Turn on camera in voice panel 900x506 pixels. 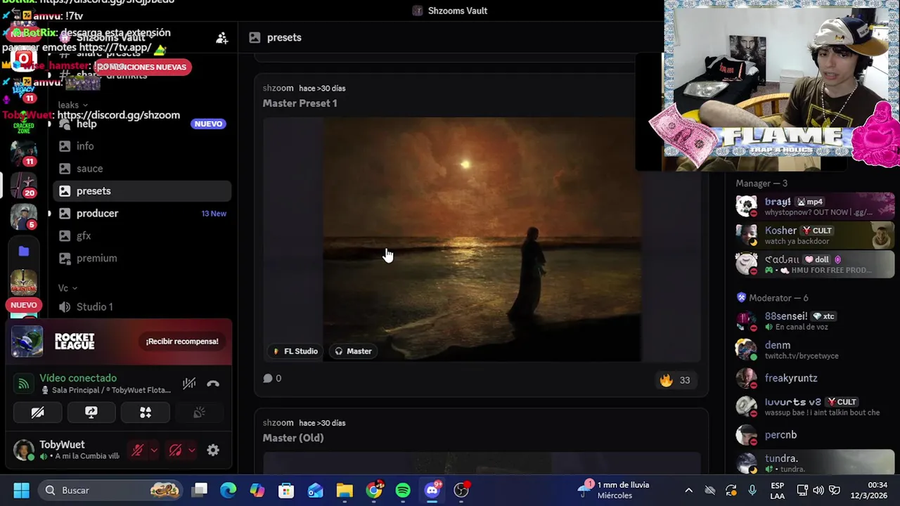(x=37, y=413)
